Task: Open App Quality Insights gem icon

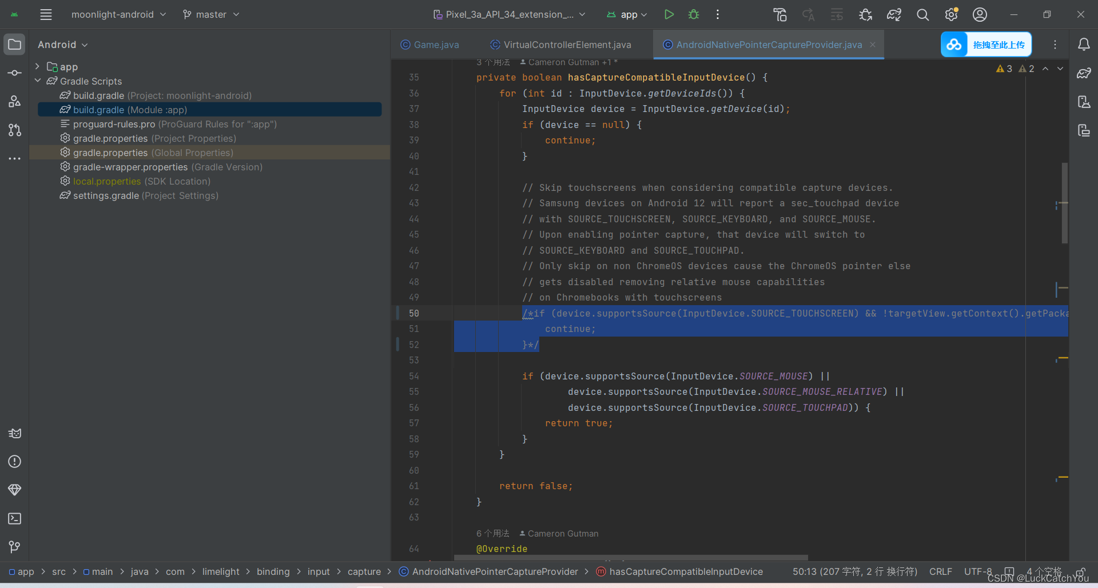Action: tap(15, 490)
